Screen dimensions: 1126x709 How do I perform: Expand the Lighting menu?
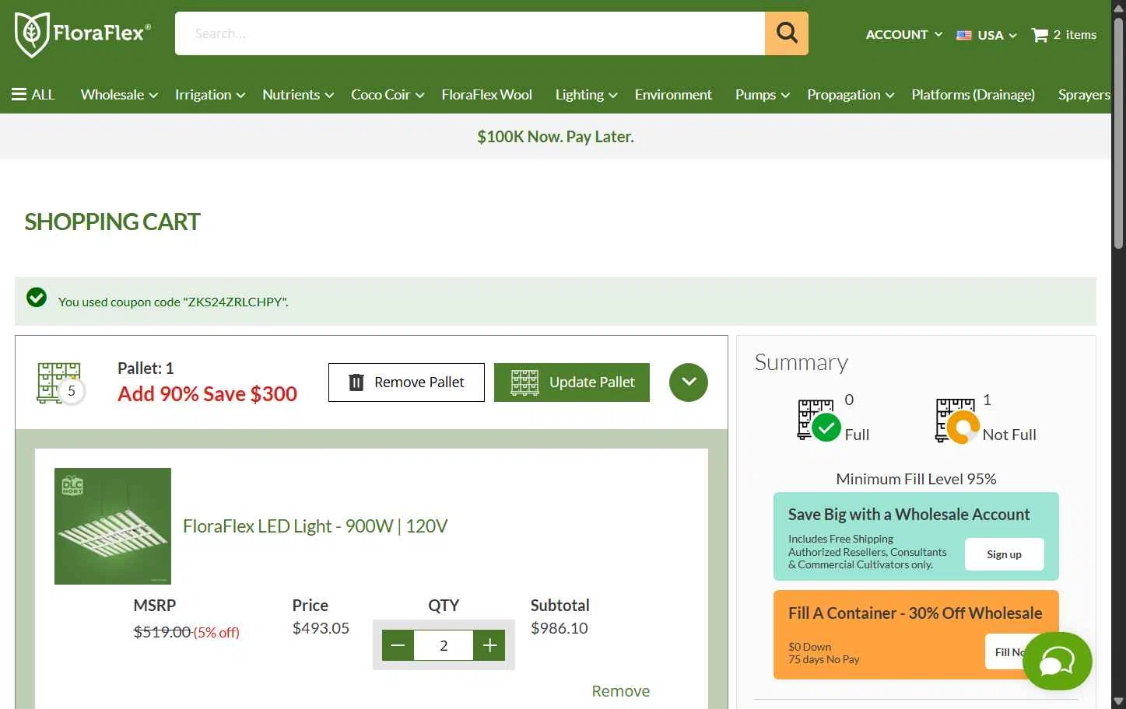coord(586,95)
